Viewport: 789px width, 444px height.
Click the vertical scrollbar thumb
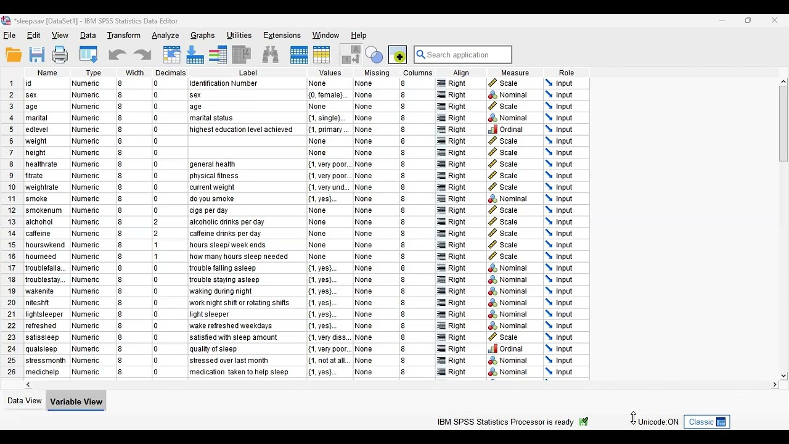783,123
